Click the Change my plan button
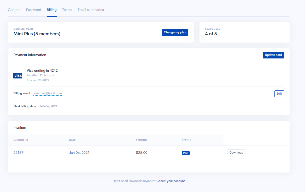This screenshot has height=192, width=305. pos(175,32)
